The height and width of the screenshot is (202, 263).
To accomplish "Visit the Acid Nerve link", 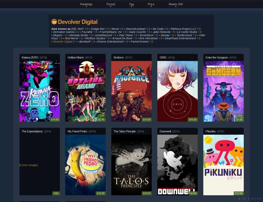I will pyautogui.click(x=71, y=38).
